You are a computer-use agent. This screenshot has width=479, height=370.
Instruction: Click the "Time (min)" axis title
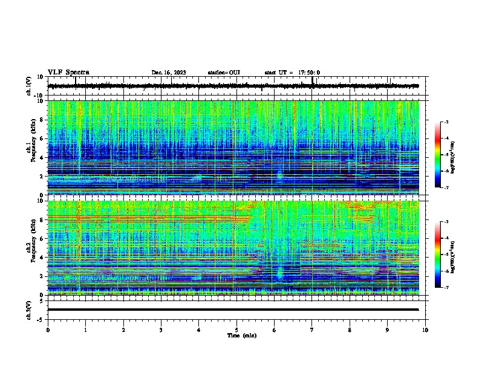242,336
